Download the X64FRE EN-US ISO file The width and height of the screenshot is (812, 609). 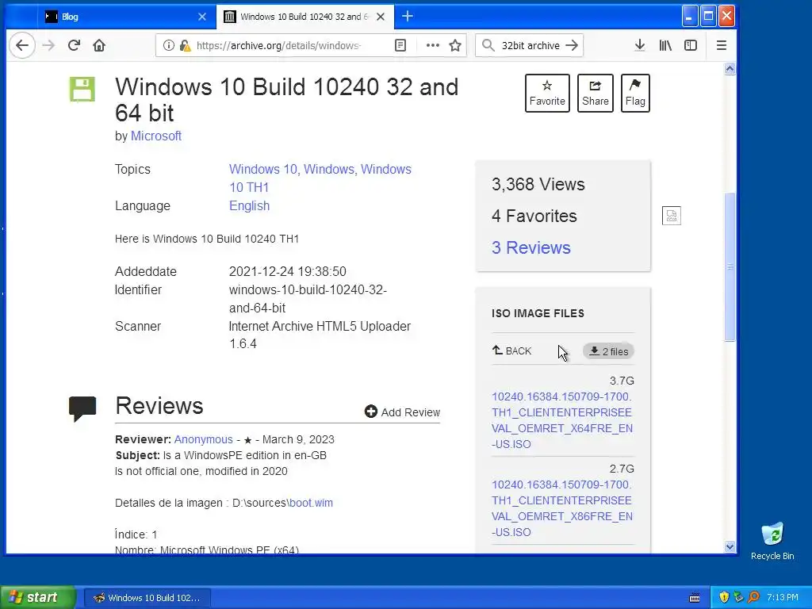pos(562,420)
